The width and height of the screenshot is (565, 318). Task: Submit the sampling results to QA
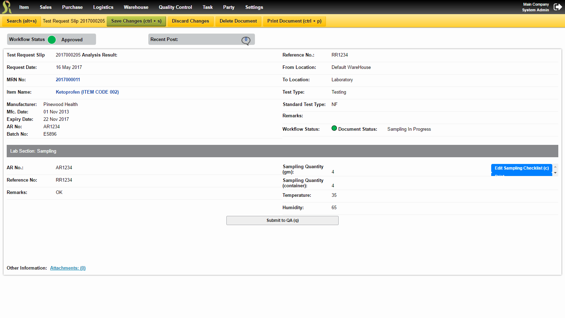pos(282,220)
